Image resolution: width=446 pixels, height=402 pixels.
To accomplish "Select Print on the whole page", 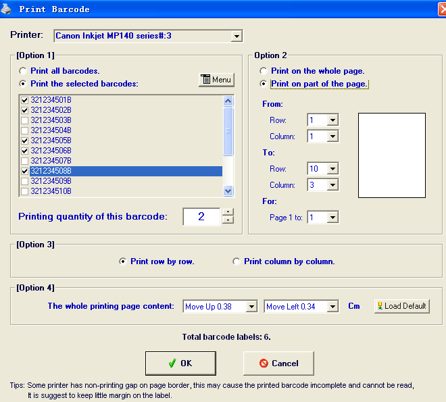I will 264,71.
